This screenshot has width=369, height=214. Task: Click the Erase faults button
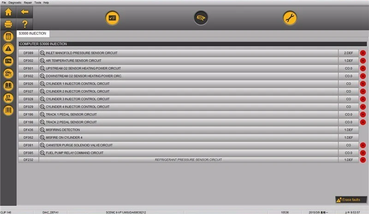click(x=351, y=200)
